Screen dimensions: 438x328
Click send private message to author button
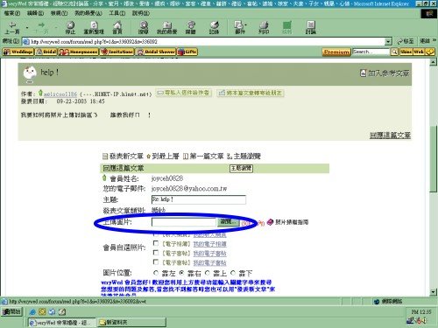[x=183, y=93]
